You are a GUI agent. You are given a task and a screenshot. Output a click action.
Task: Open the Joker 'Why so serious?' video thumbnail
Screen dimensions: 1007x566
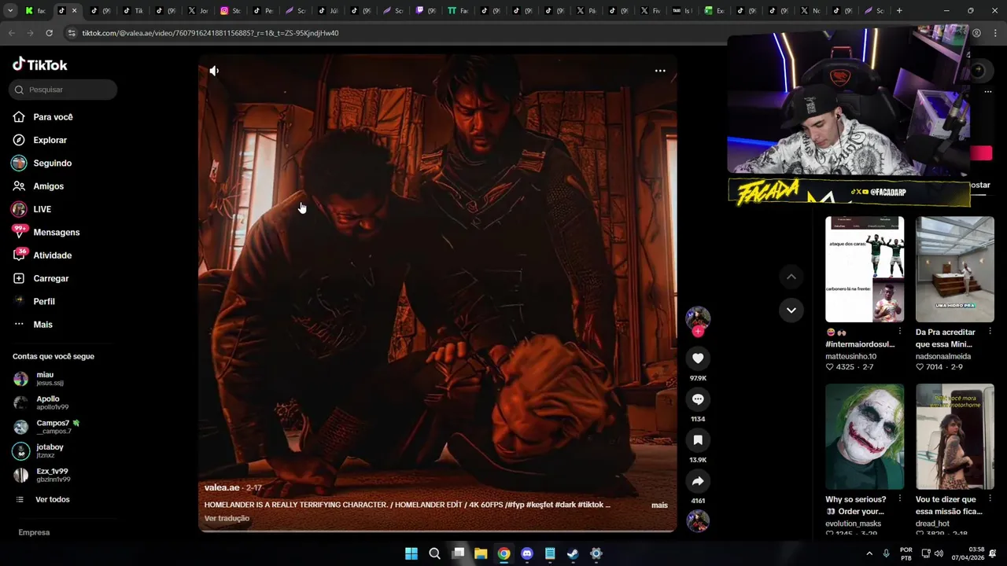(865, 437)
